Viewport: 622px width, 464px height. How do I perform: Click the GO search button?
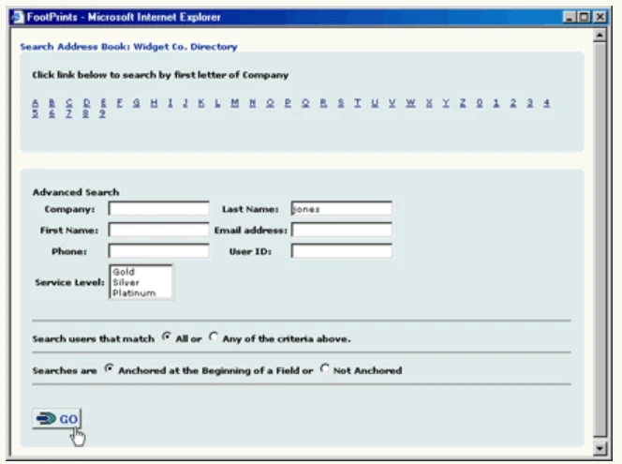click(x=57, y=418)
